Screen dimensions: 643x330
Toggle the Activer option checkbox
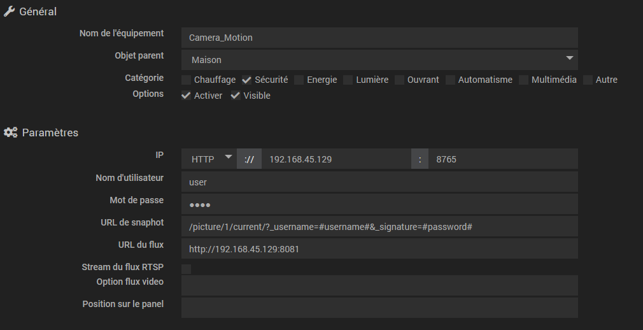coord(186,96)
